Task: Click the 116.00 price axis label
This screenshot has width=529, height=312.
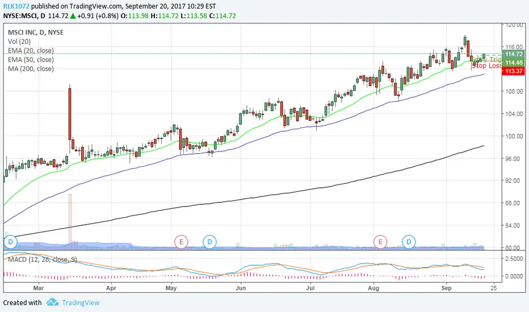Action: (515, 47)
